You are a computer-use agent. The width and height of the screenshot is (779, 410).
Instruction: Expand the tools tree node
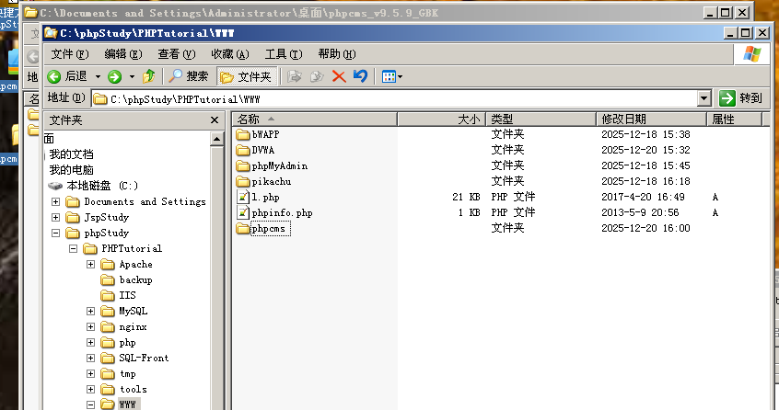90,389
